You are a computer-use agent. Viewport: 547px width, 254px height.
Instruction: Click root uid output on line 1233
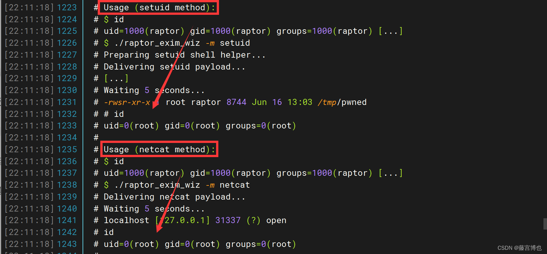pyautogui.click(x=200, y=126)
